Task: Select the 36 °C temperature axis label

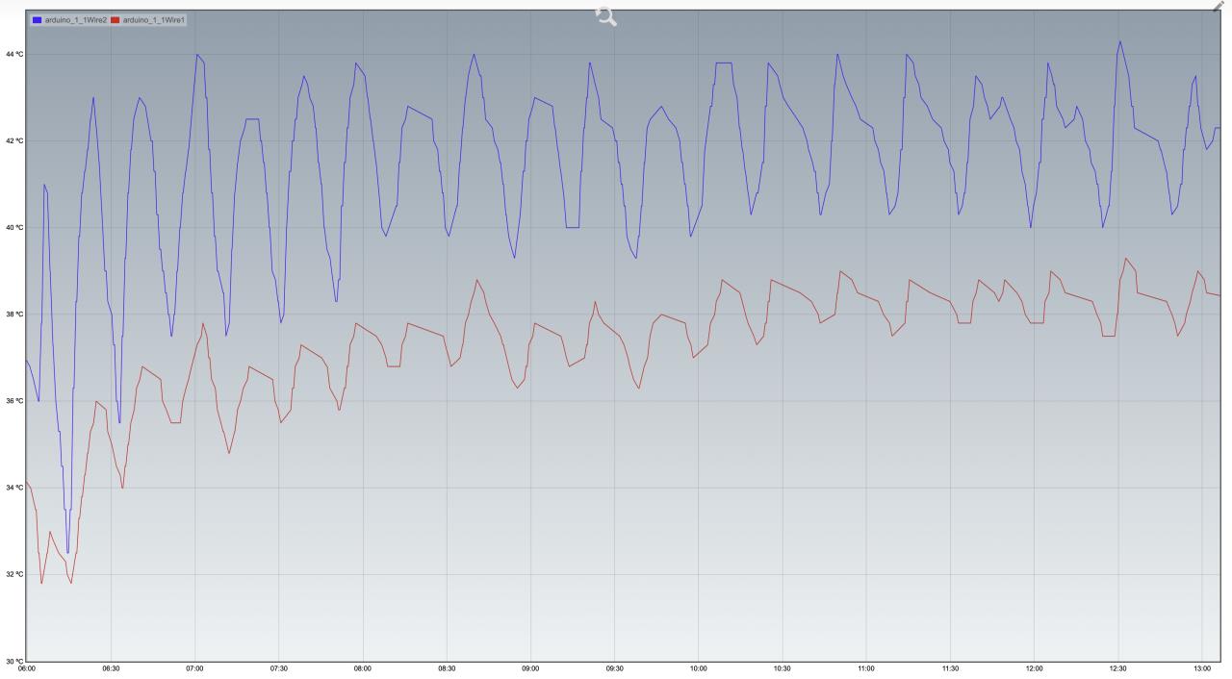Action: coord(13,401)
